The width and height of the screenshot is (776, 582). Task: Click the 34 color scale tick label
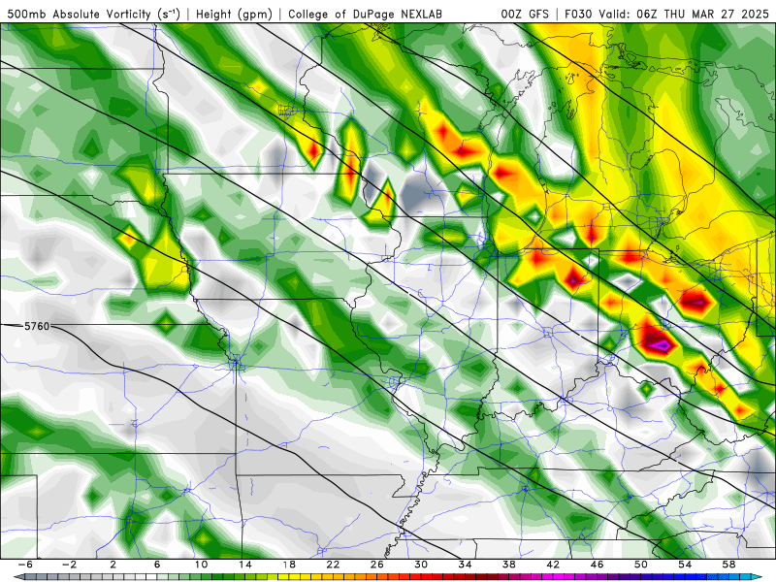465,565
